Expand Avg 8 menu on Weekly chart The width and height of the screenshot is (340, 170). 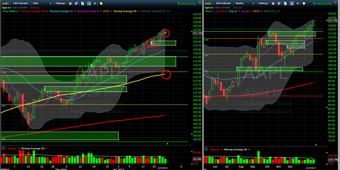(250, 11)
